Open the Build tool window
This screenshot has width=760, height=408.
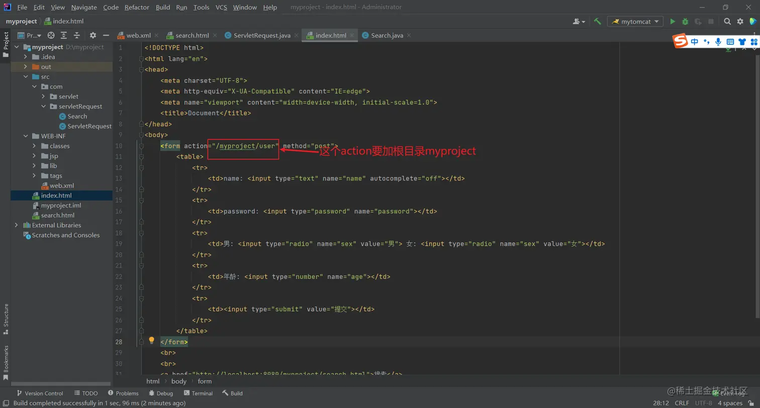point(232,393)
